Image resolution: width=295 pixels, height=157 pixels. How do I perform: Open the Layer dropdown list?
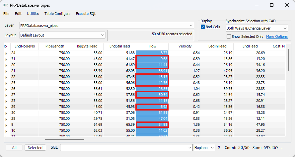point(191,26)
